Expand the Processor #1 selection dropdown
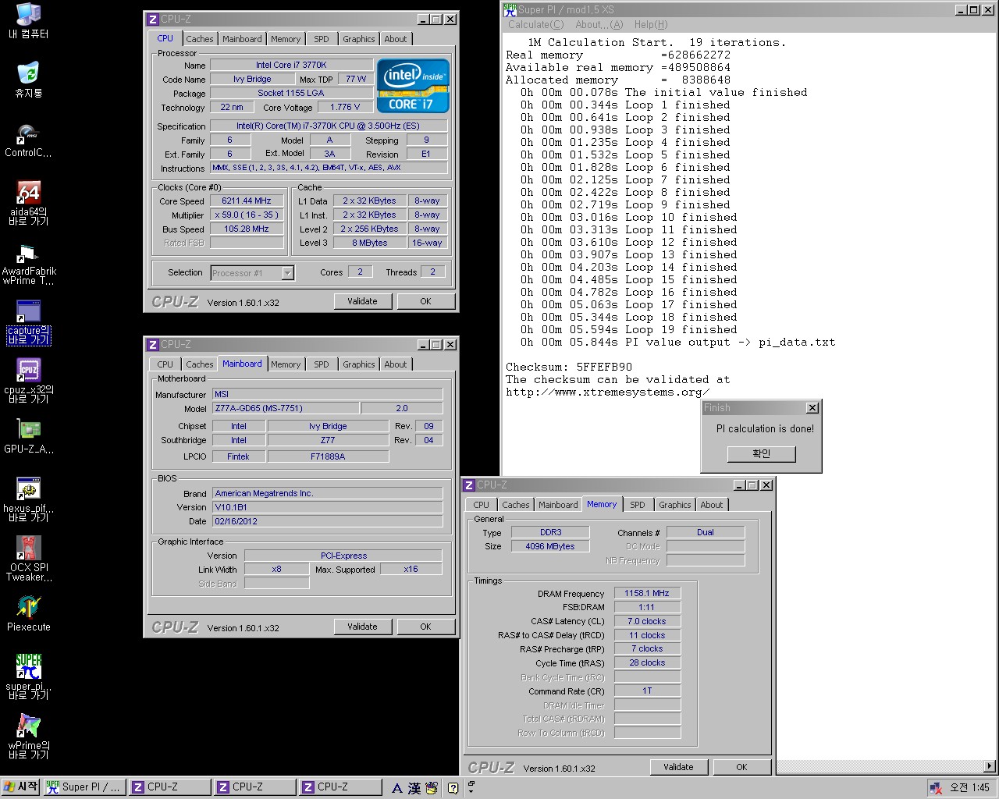This screenshot has height=799, width=999. [287, 273]
